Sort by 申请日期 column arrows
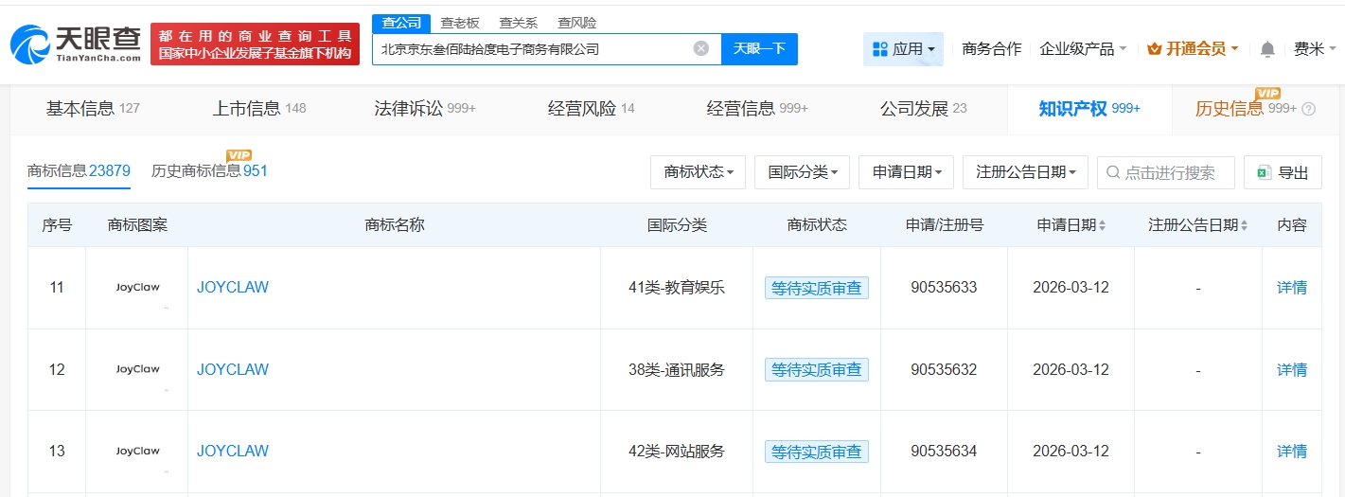Screen dimensions: 1345x497 click(x=1102, y=225)
